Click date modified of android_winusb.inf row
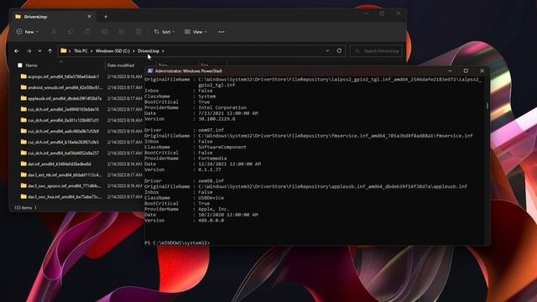Viewport: 537px width, 302px height. [125, 87]
